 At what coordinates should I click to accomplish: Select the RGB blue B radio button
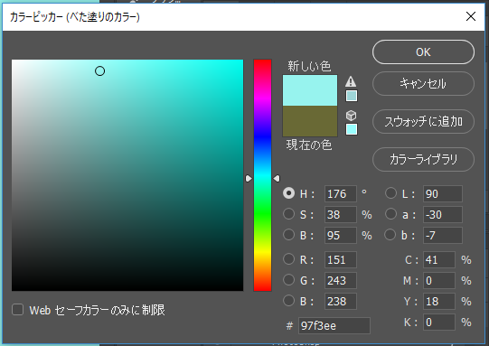(288, 301)
